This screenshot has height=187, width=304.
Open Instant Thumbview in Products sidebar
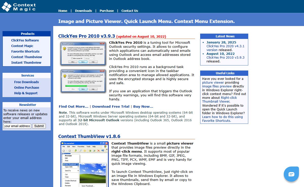coord(26,62)
